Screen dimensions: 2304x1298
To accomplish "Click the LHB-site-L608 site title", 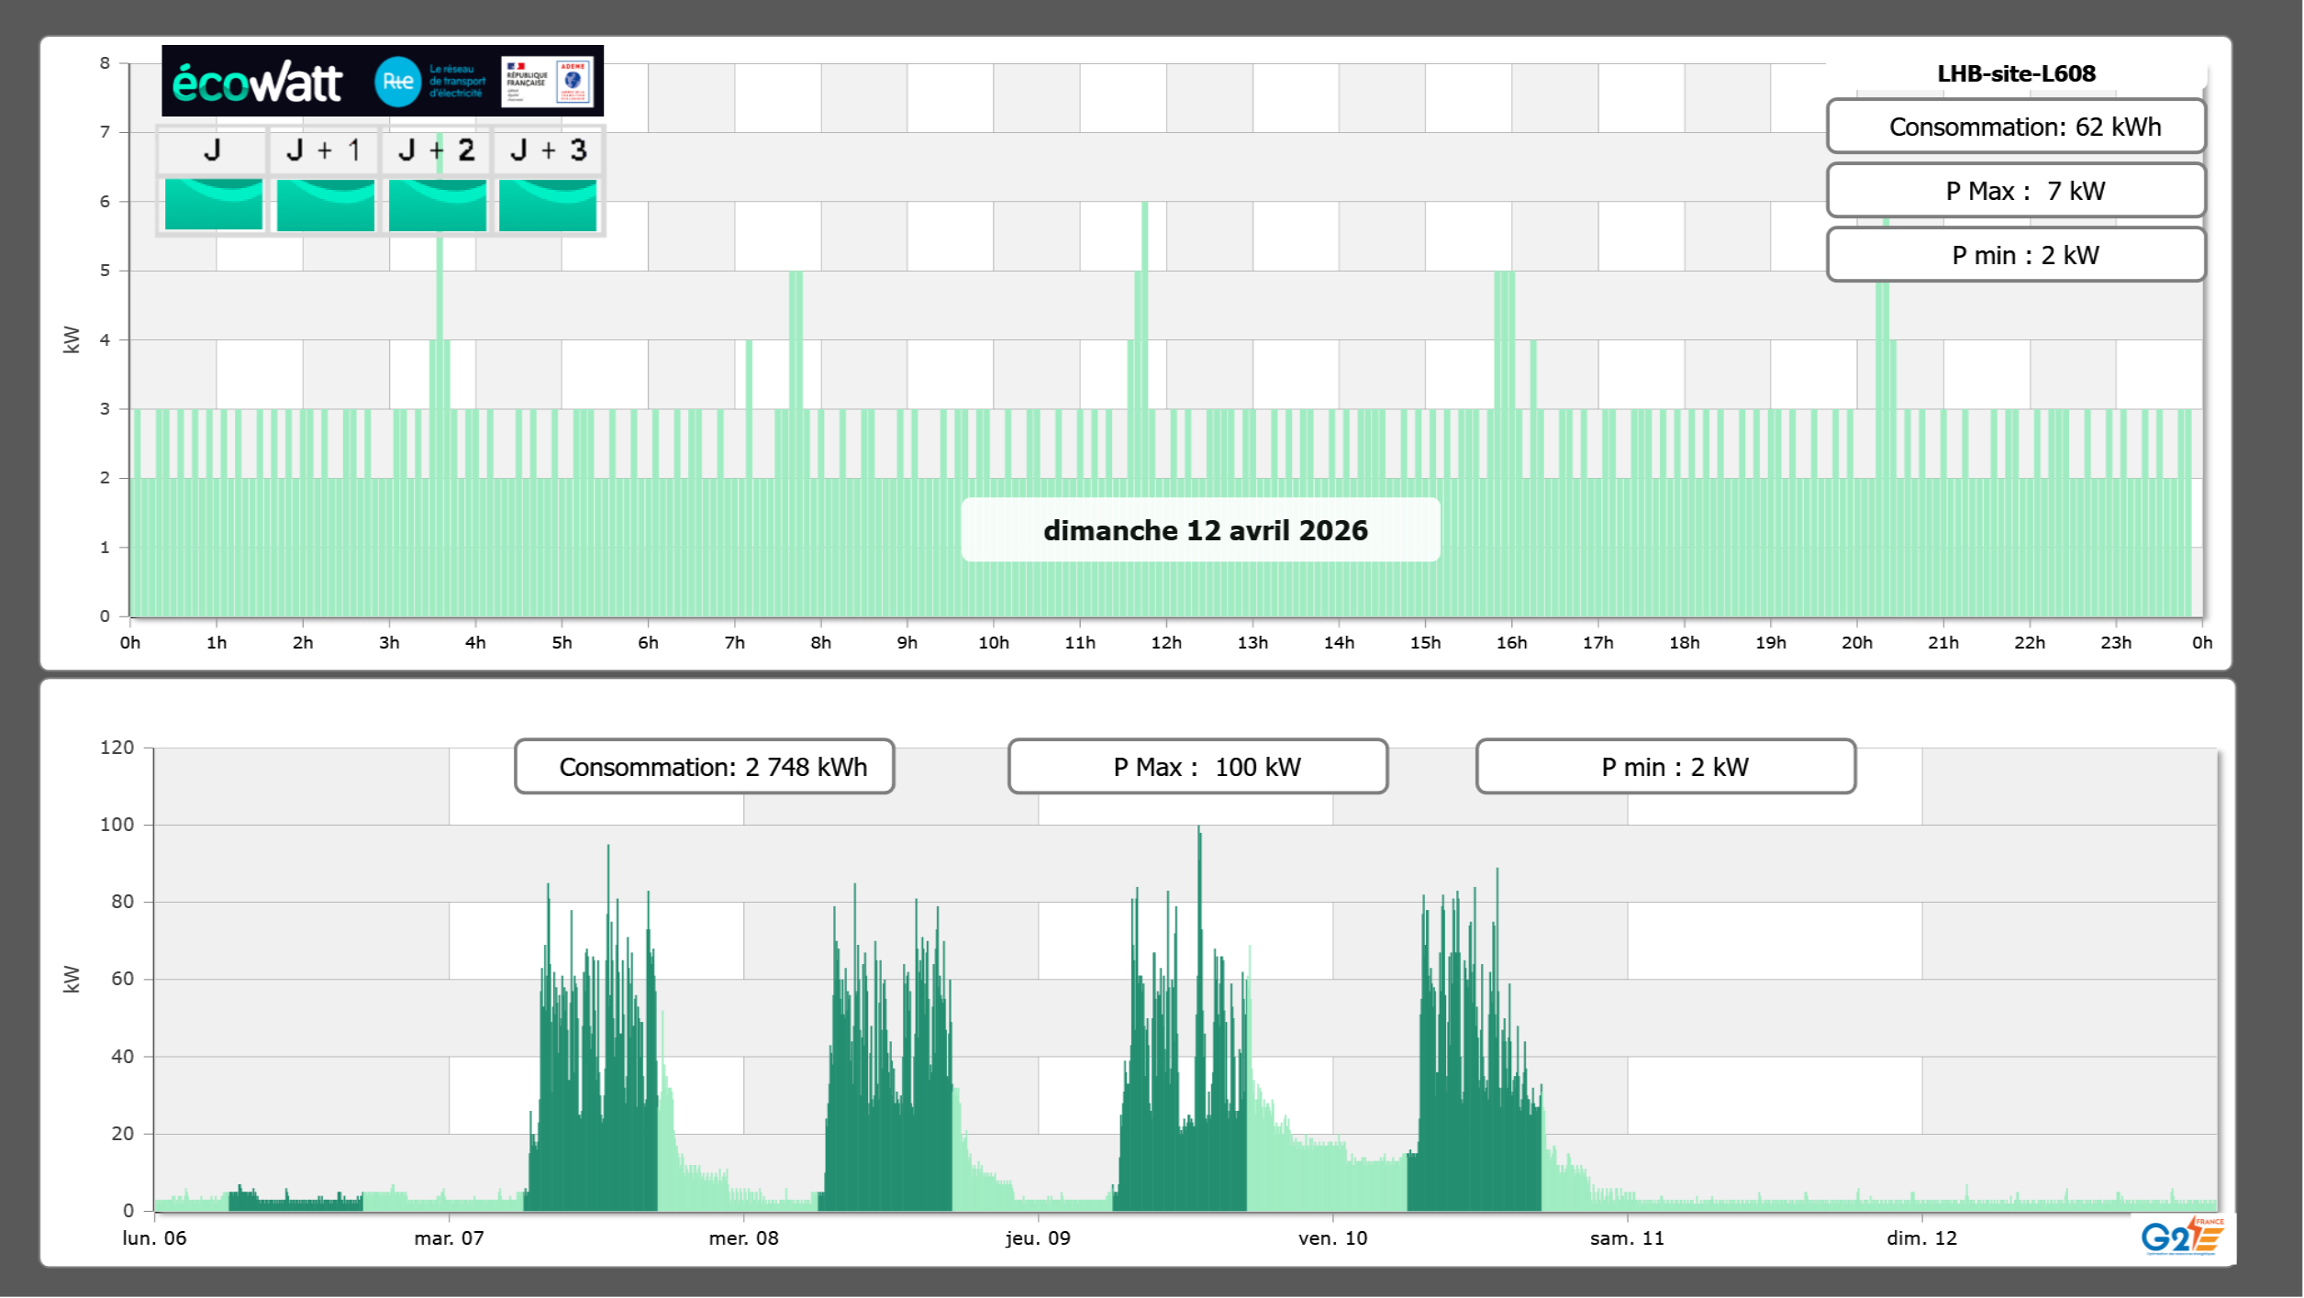I will pyautogui.click(x=2016, y=73).
